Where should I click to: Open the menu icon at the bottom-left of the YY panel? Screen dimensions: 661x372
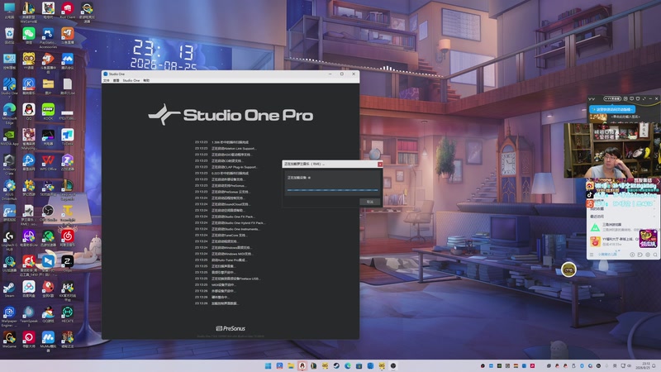pos(592,255)
